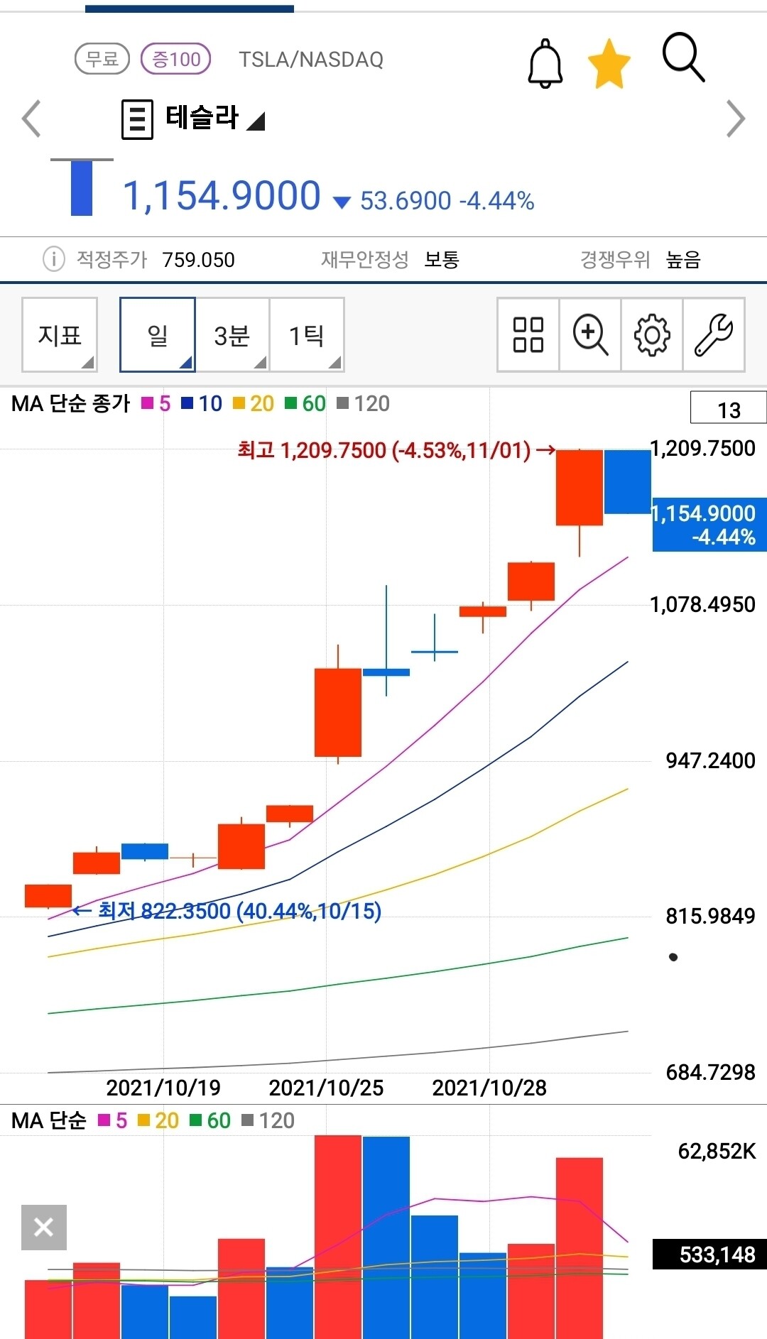Toggle the yellow favorite star
Viewport: 767px width, 1339px height.
pos(609,64)
